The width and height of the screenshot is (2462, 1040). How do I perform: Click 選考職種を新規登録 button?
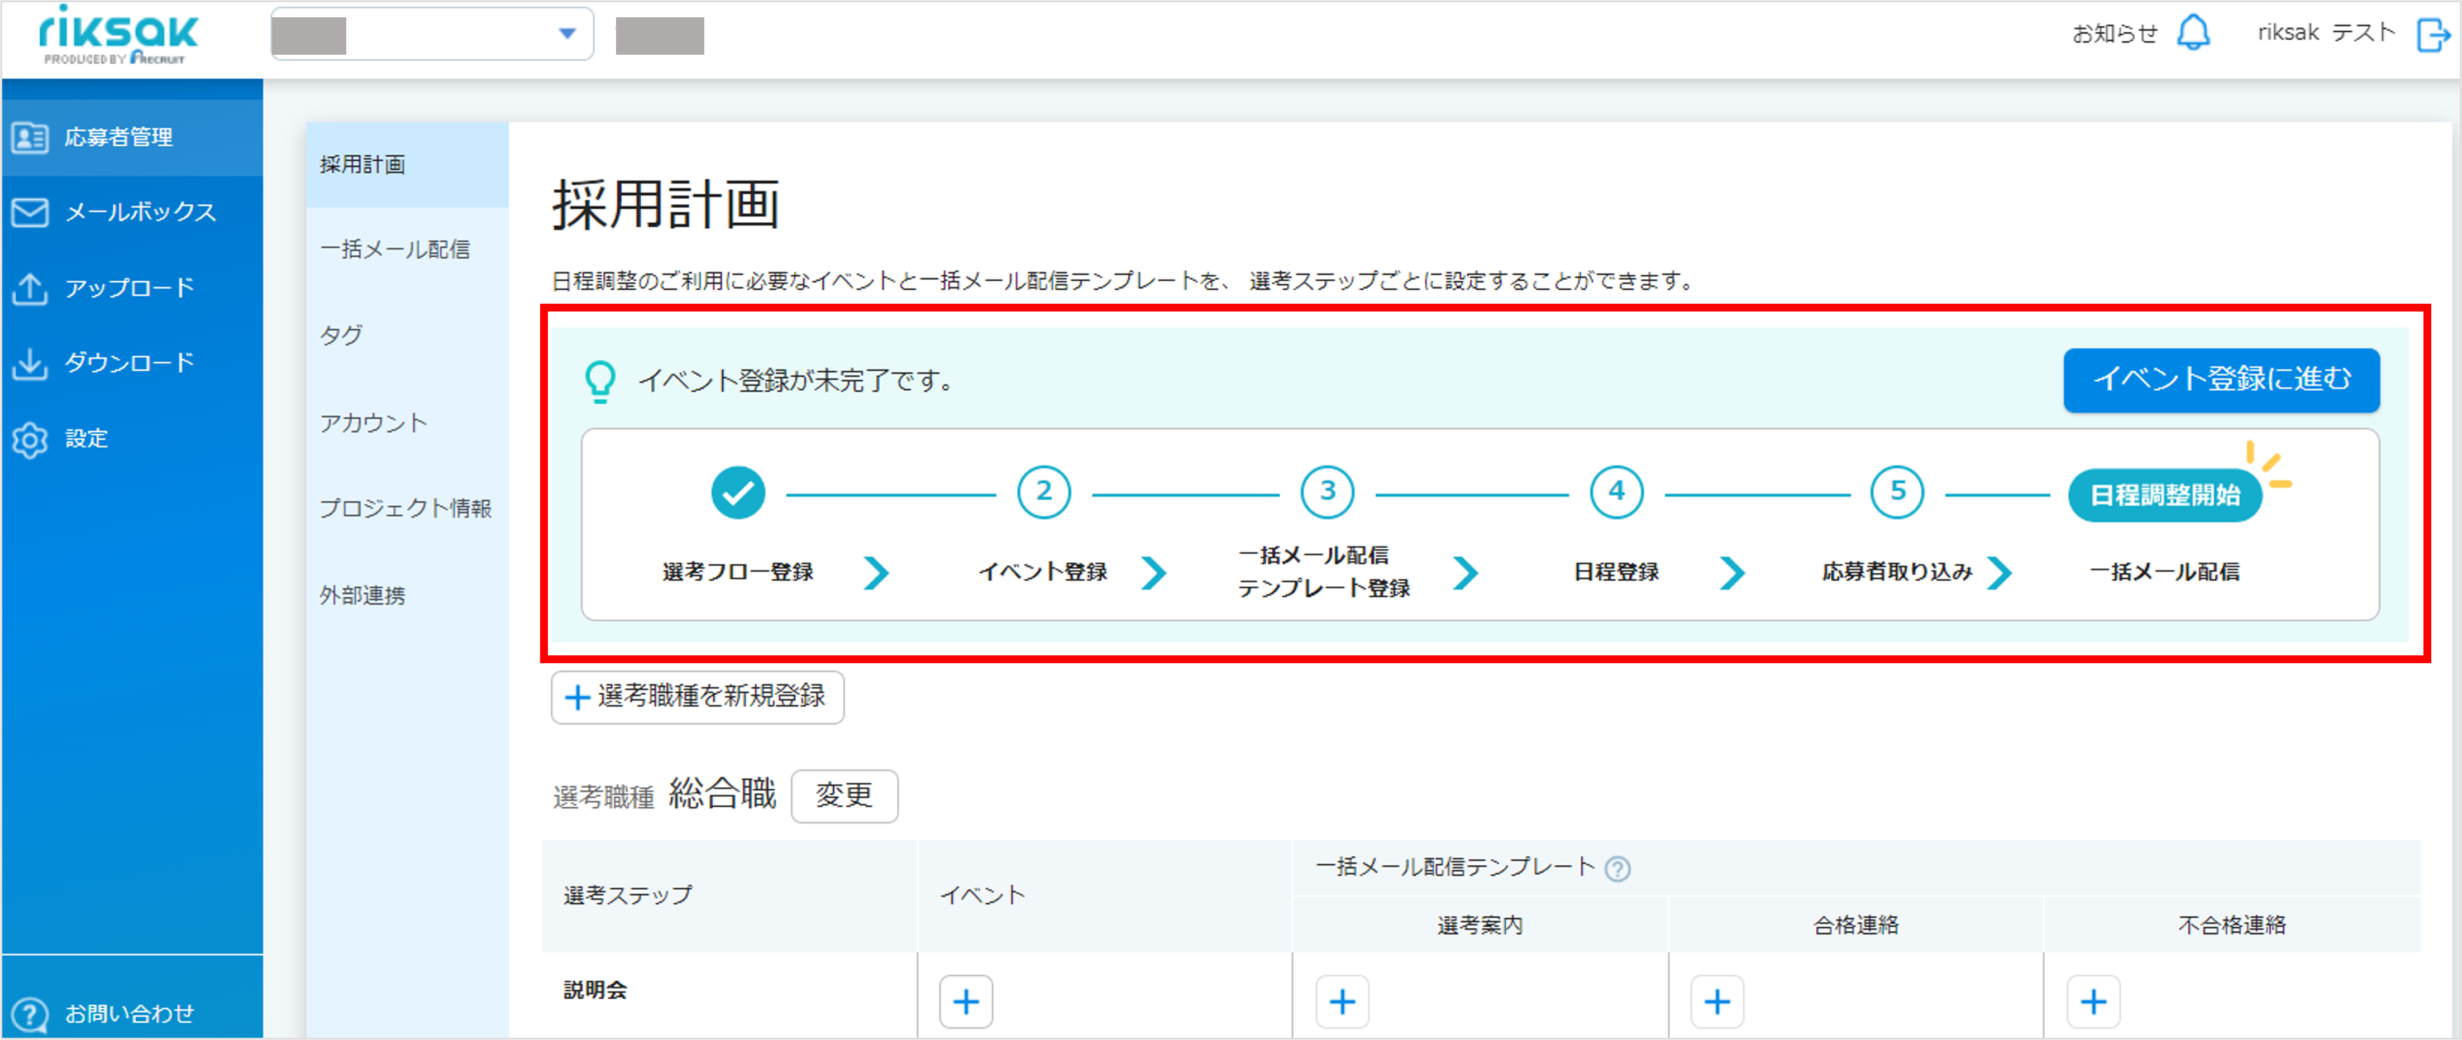click(698, 697)
